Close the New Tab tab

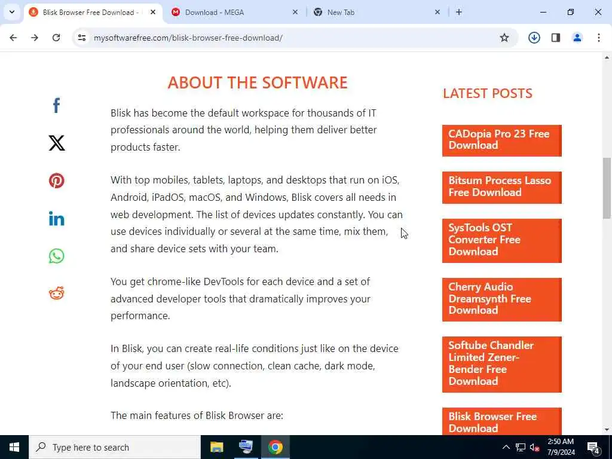(x=437, y=13)
